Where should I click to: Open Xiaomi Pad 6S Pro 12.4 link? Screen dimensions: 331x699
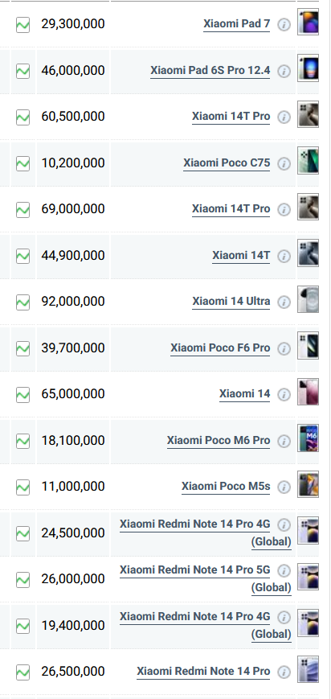tap(210, 71)
